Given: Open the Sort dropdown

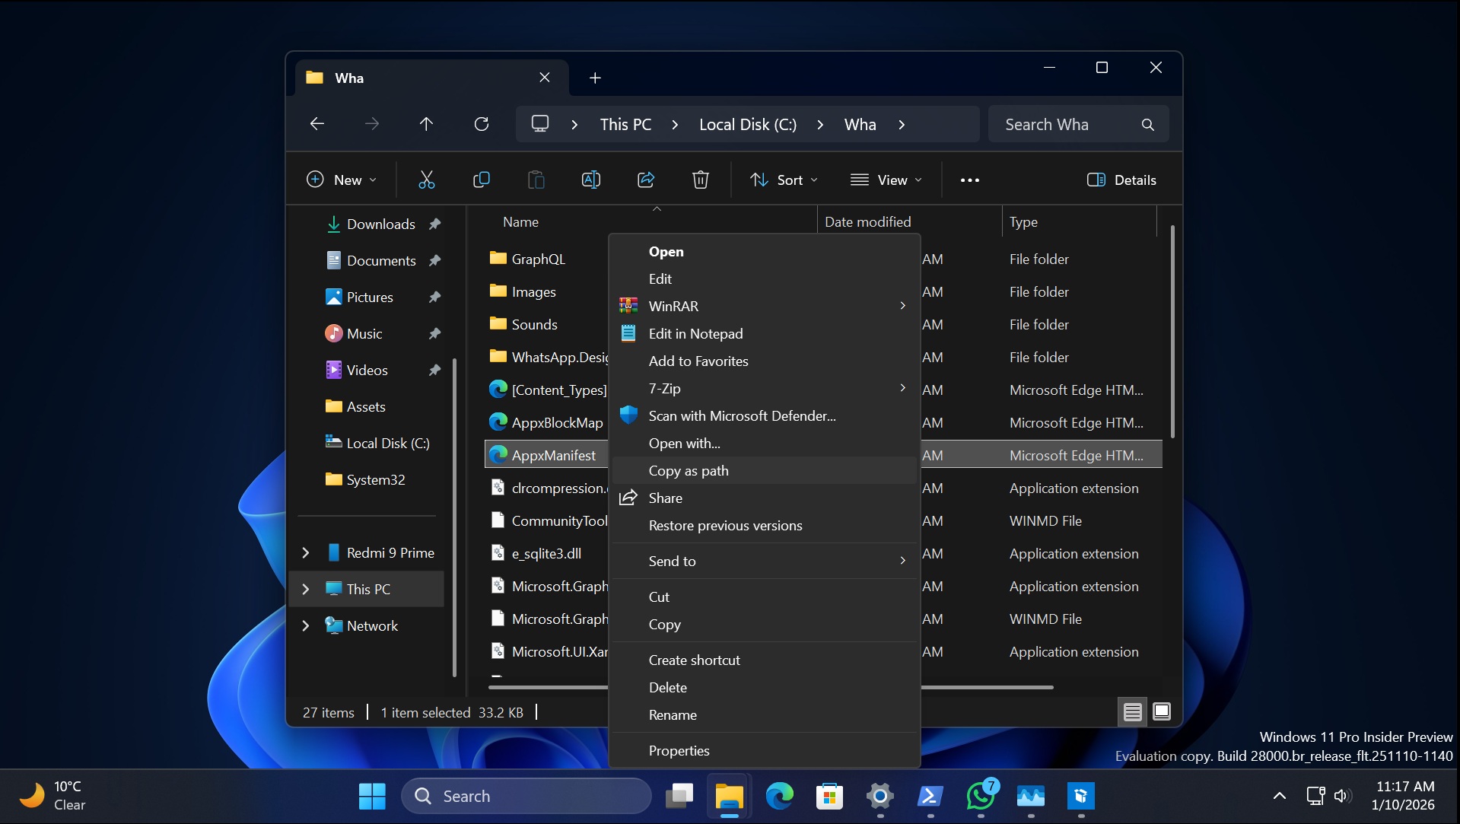Looking at the screenshot, I should click(x=784, y=180).
